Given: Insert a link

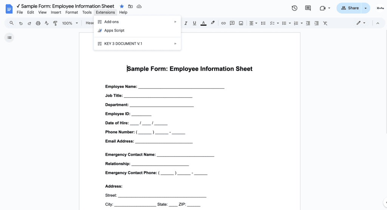Looking at the screenshot, I should (223, 23).
